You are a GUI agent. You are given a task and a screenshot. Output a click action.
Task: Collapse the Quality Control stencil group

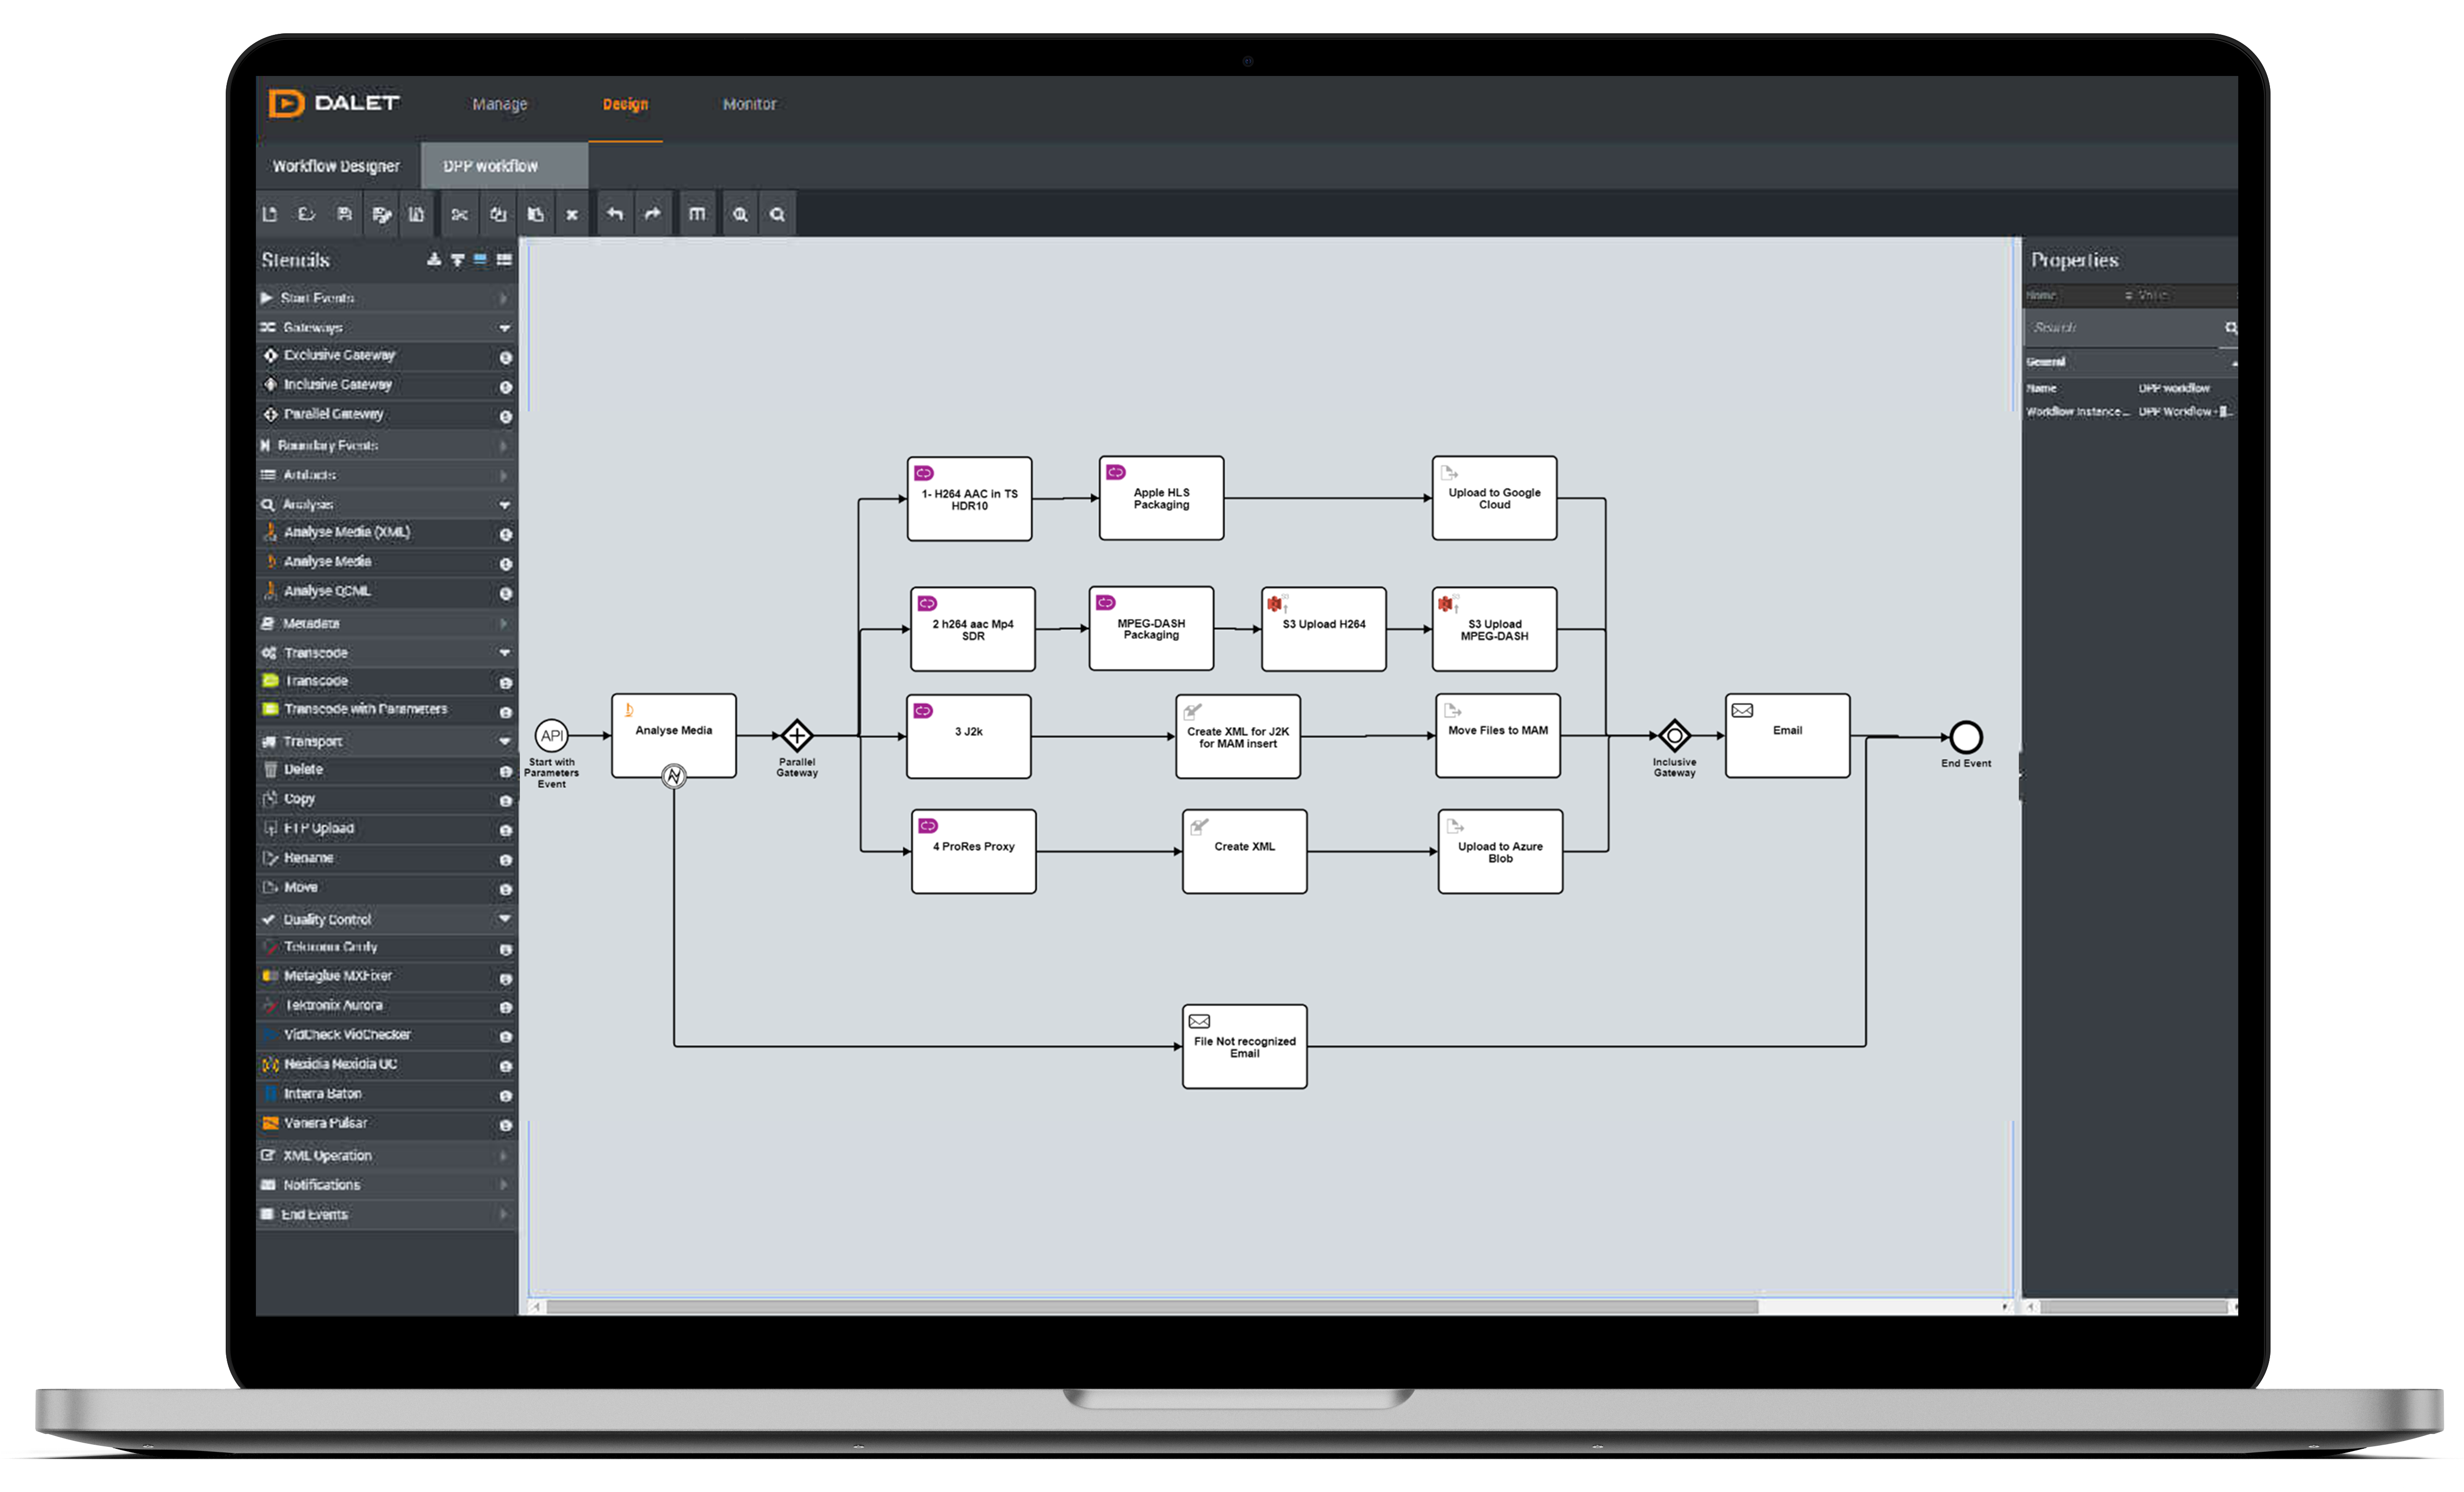tap(504, 919)
